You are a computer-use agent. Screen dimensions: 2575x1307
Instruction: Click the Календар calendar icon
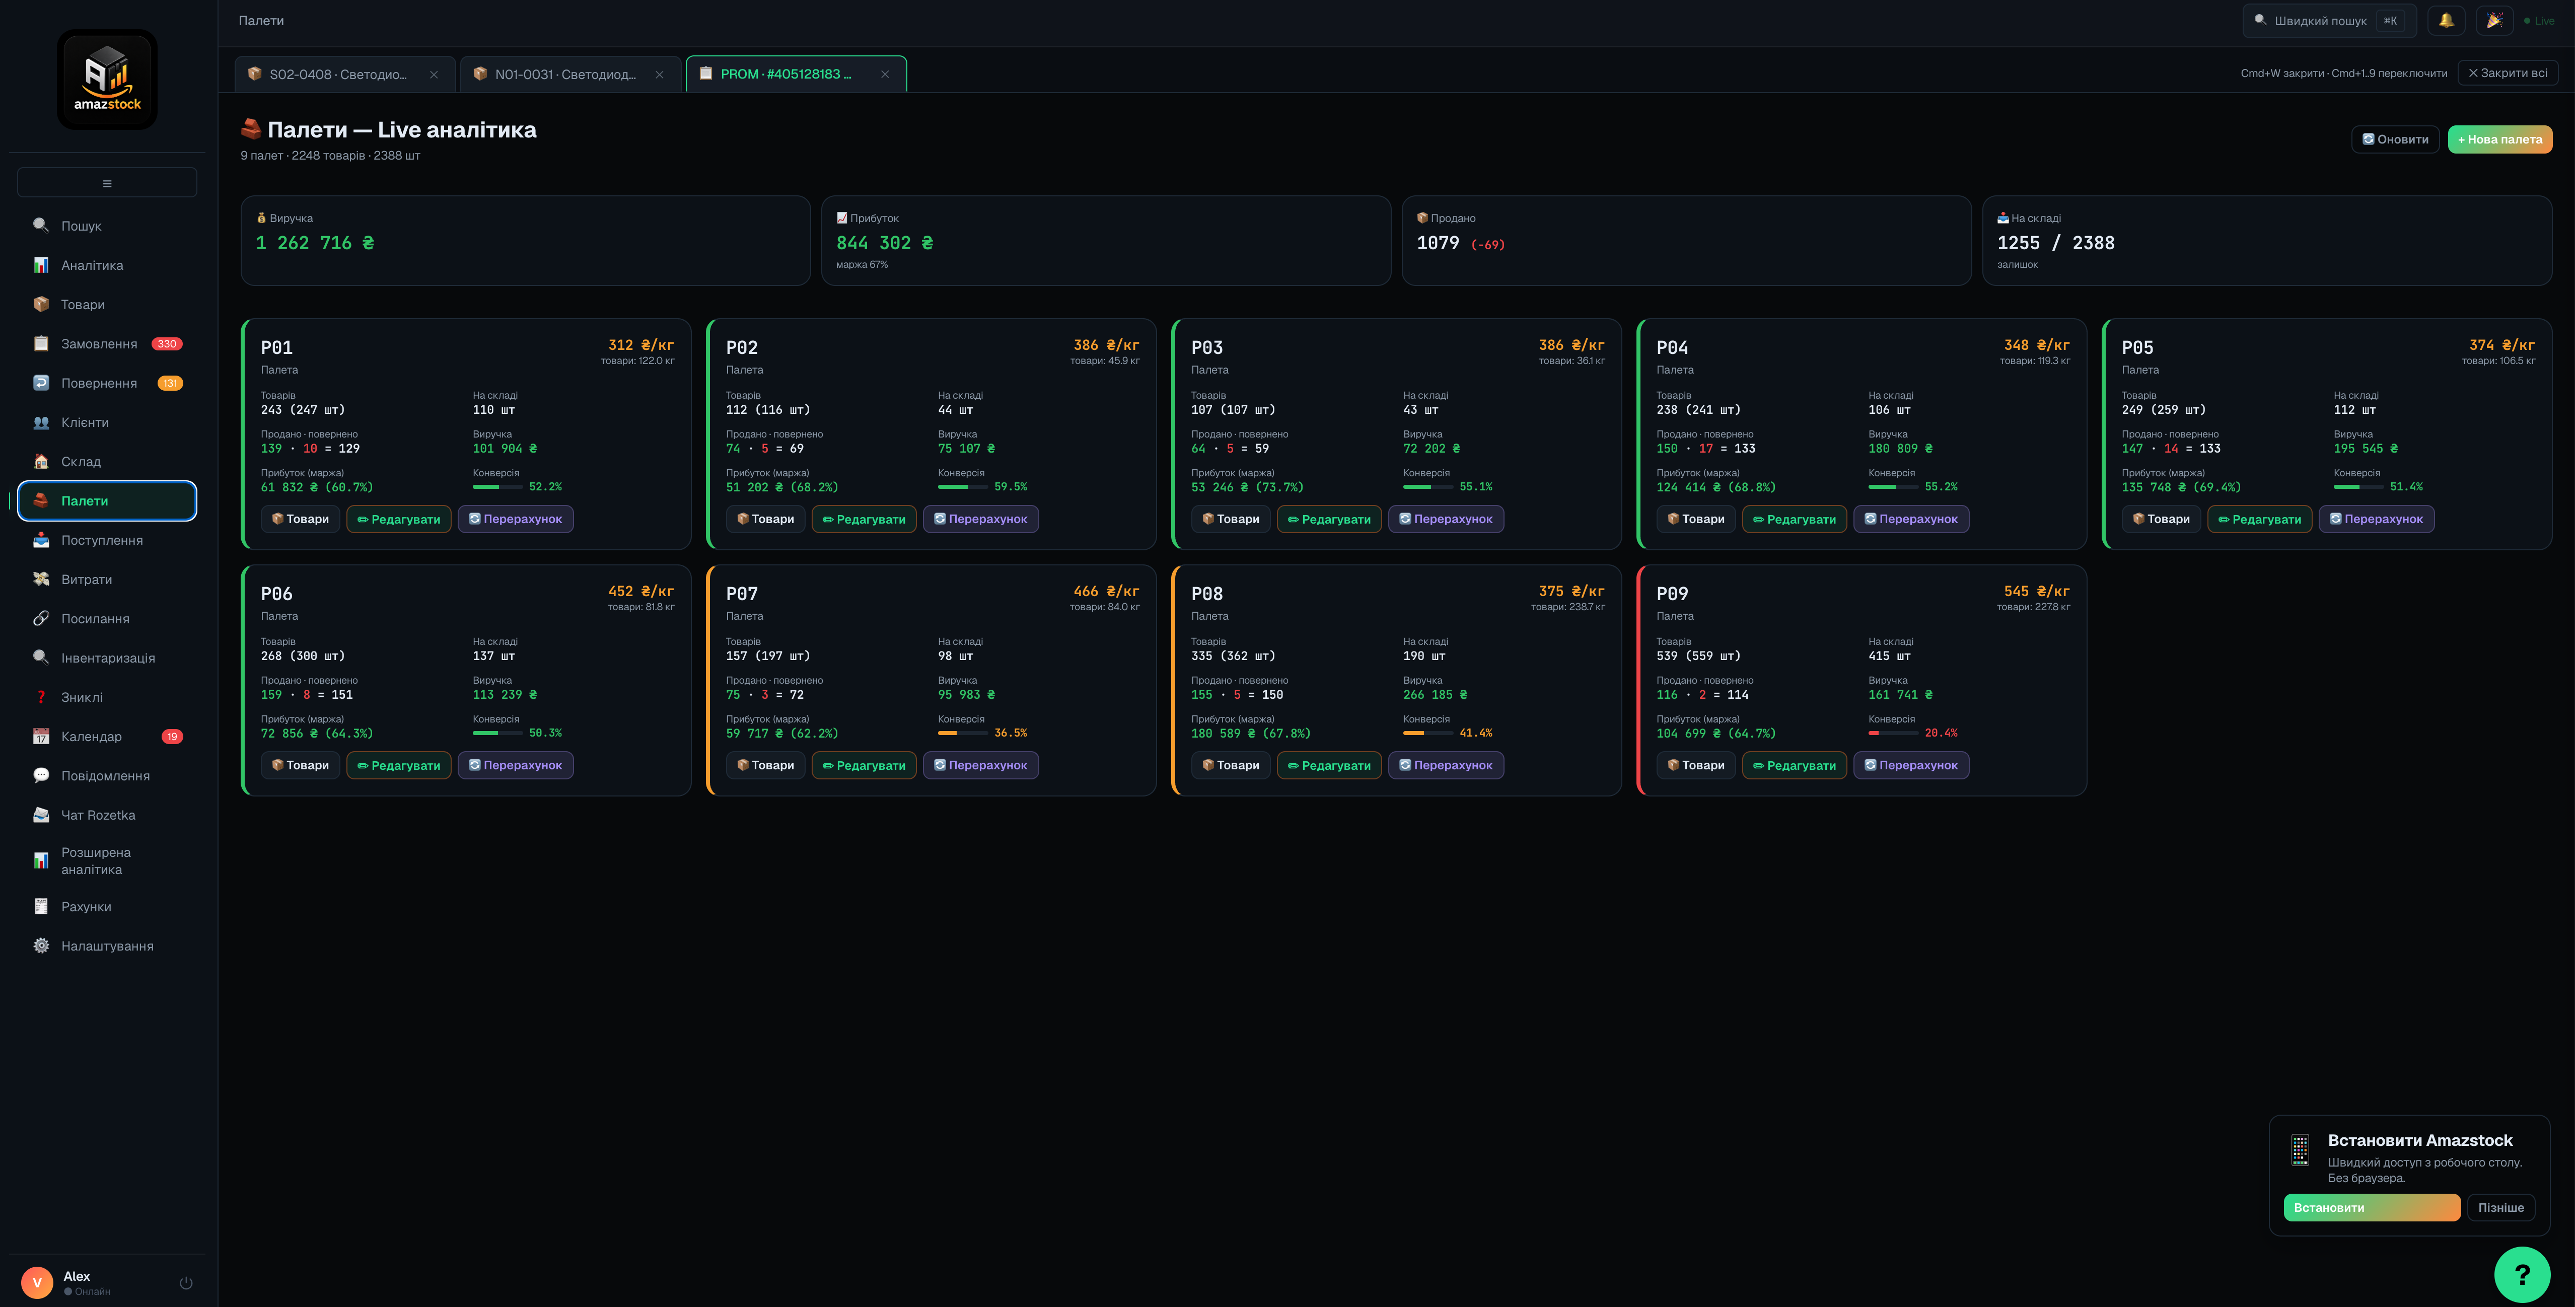click(41, 737)
